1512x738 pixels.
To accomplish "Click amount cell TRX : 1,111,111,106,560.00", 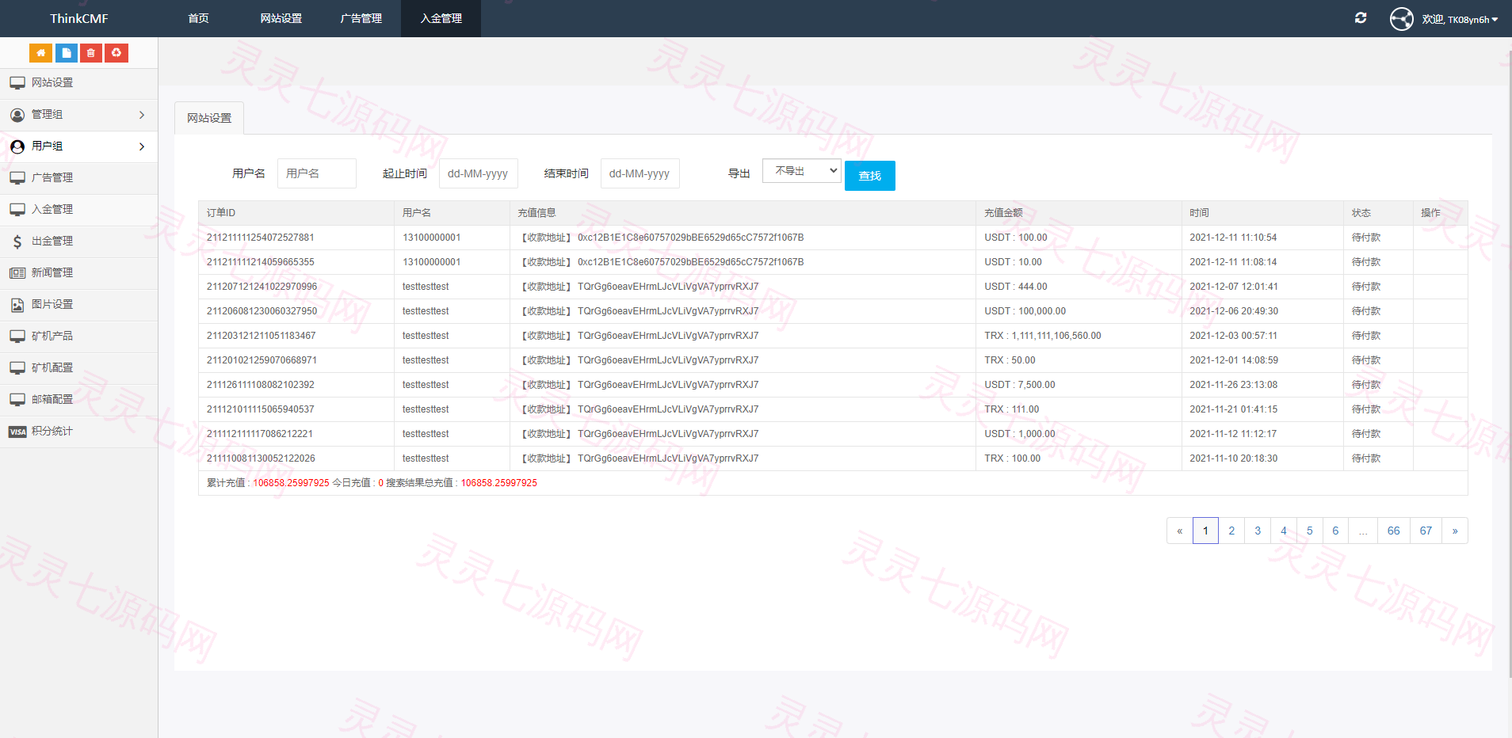I will (1043, 336).
